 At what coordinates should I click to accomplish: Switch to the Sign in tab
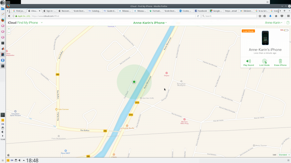49,11
